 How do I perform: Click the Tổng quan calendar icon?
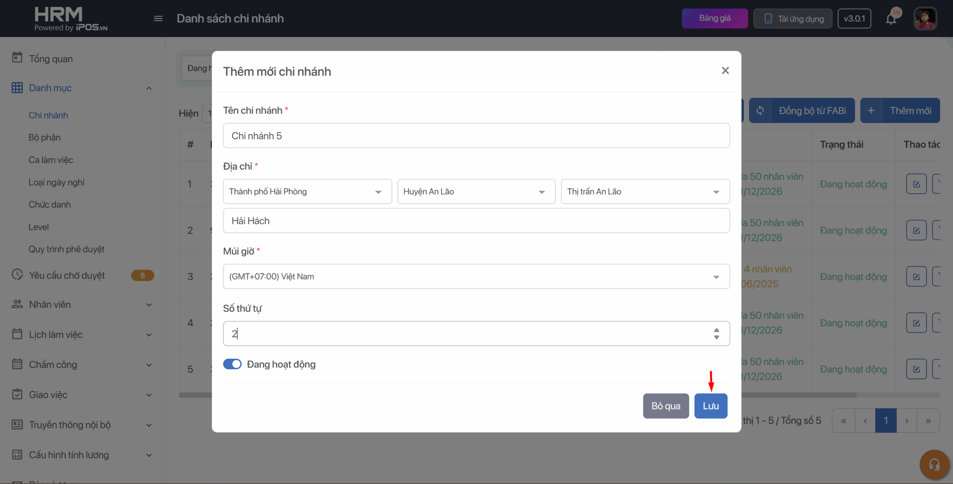point(17,58)
